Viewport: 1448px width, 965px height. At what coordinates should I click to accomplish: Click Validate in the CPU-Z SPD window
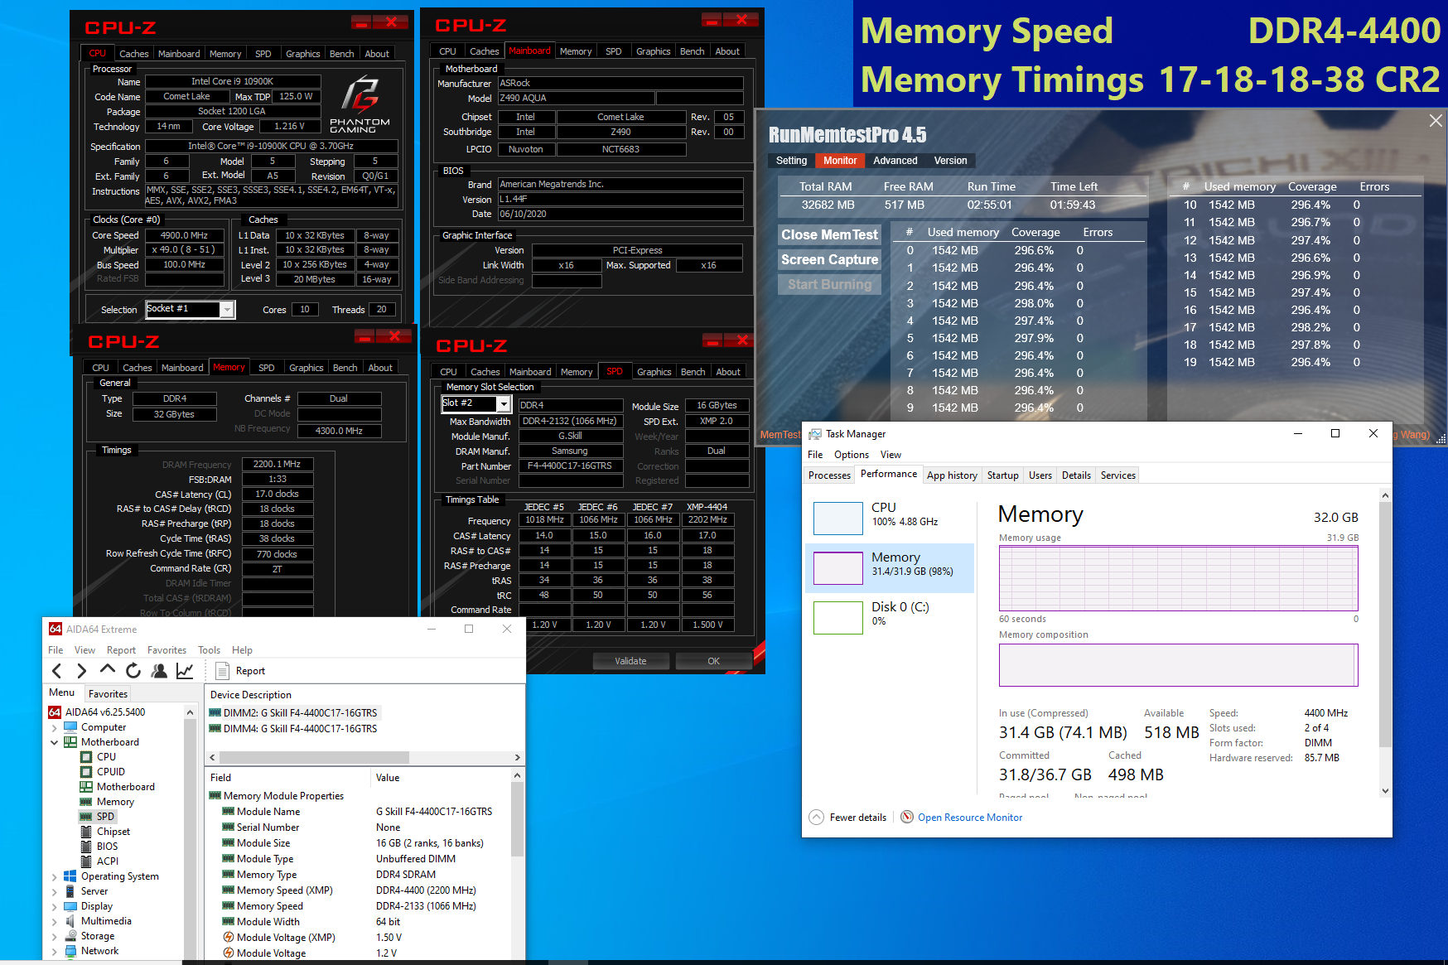630,660
